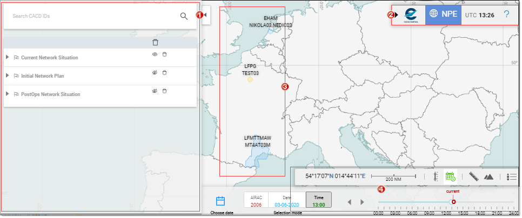Click the calendar-clock time toolbar icon
522x218 pixels.
point(451,176)
